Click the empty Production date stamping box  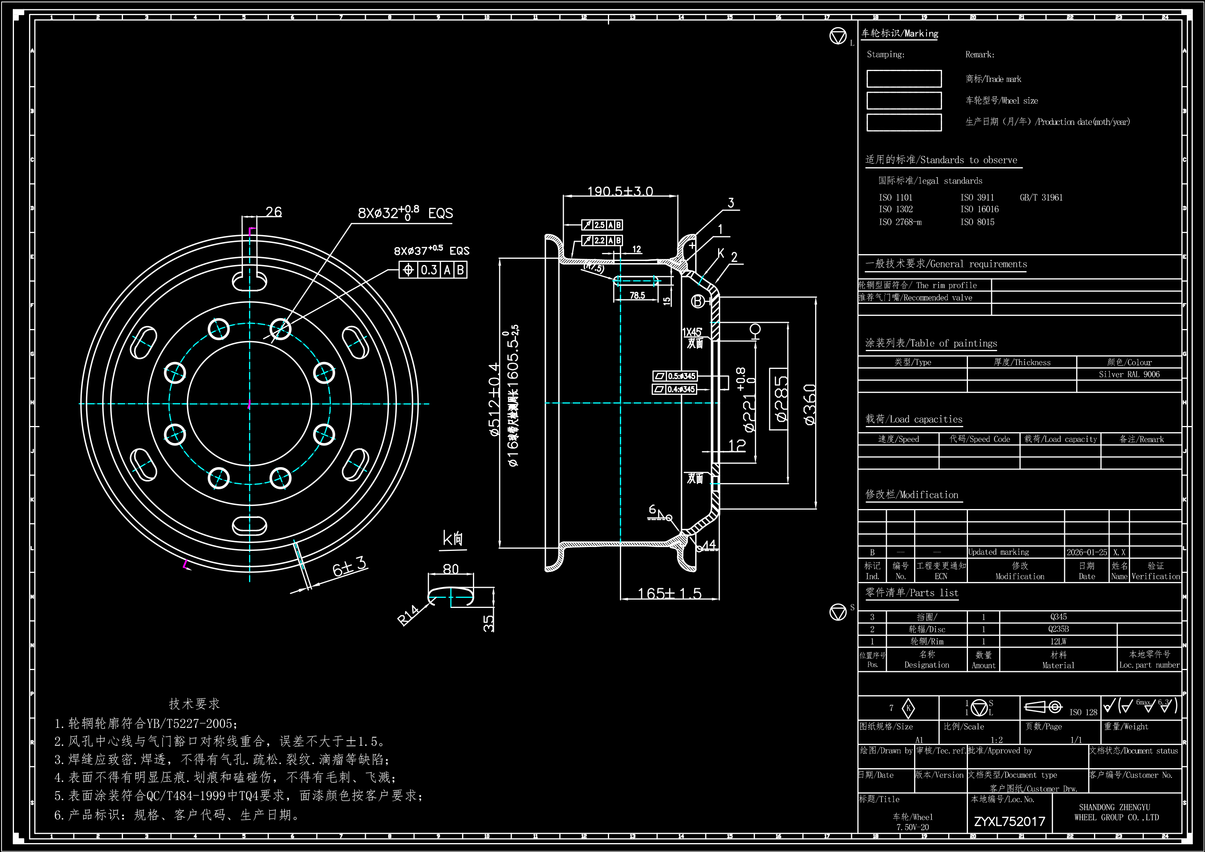click(x=904, y=122)
